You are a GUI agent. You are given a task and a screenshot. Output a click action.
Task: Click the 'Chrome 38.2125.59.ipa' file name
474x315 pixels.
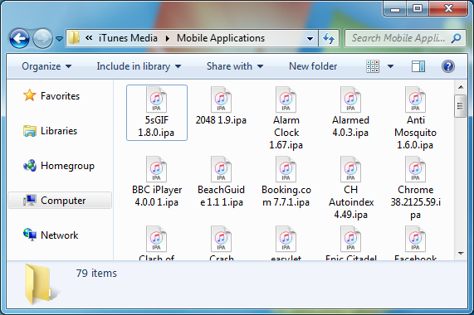[415, 202]
